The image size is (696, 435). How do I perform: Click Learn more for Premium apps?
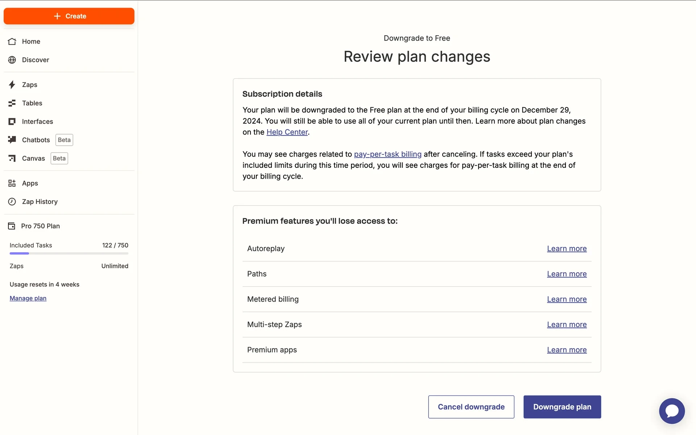pos(567,350)
